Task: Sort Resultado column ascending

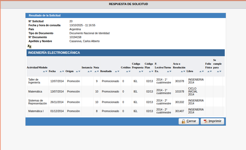Action: click(x=116, y=71)
